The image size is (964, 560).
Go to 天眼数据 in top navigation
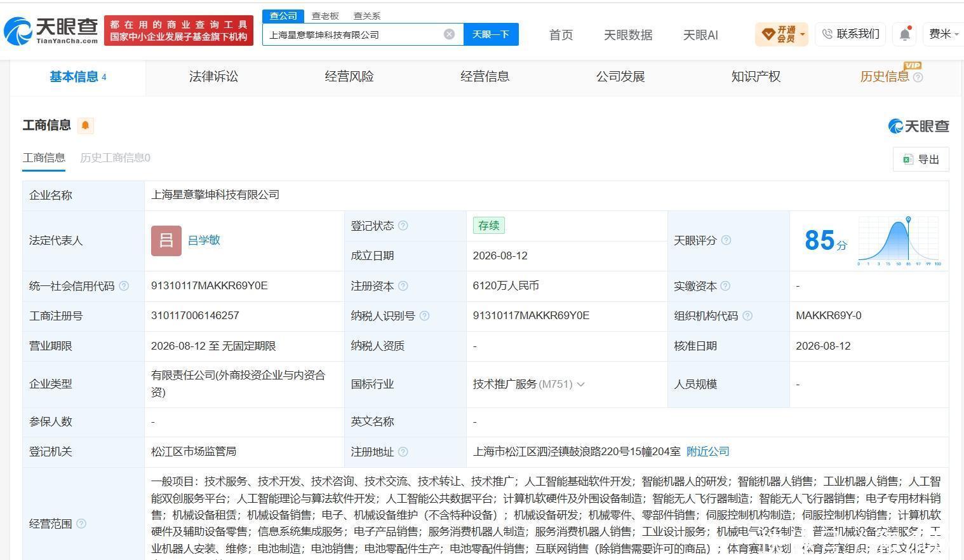click(x=628, y=35)
